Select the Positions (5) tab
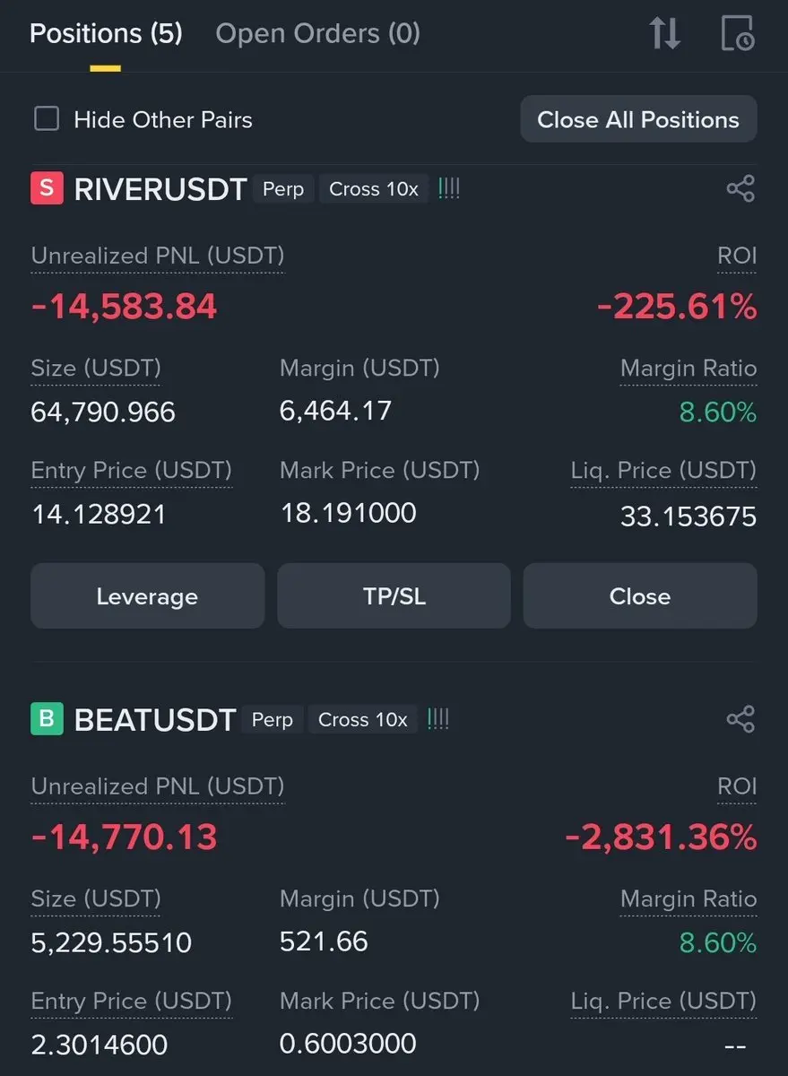Viewport: 788px width, 1076px height. pos(106,34)
